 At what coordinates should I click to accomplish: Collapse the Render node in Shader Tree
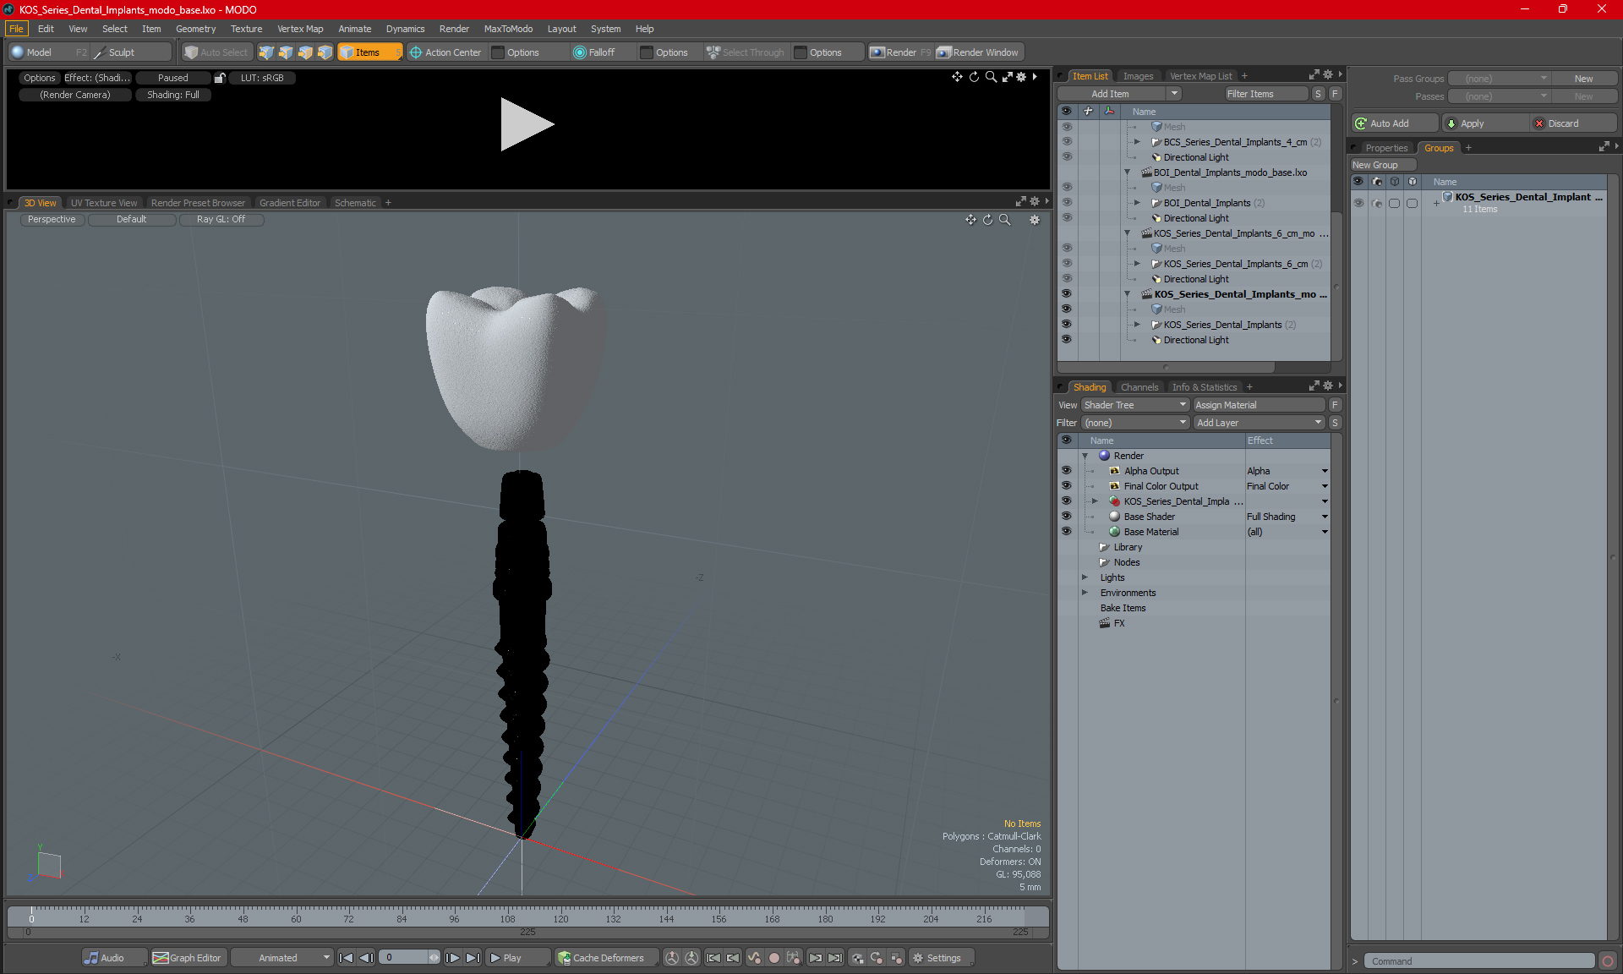click(x=1085, y=456)
